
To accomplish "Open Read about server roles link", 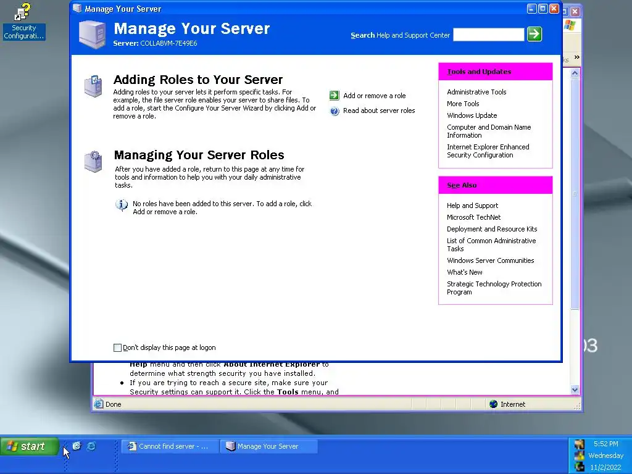I will pos(379,111).
